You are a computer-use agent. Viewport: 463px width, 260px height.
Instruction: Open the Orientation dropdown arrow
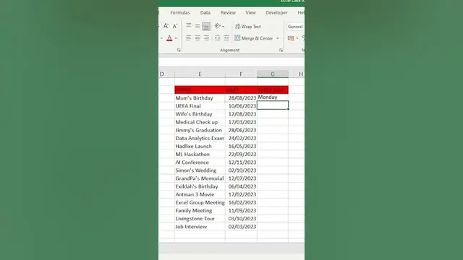(223, 27)
